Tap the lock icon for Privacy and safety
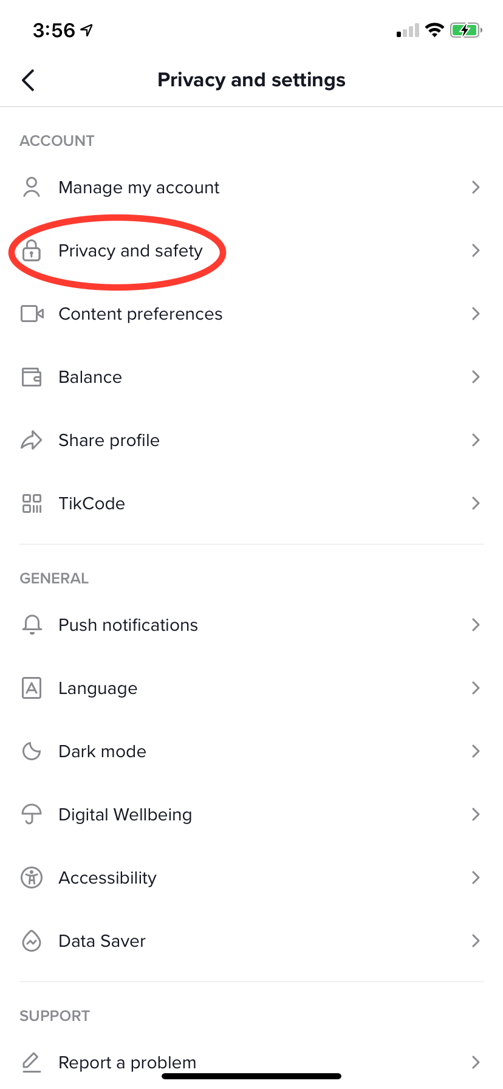 click(x=32, y=250)
